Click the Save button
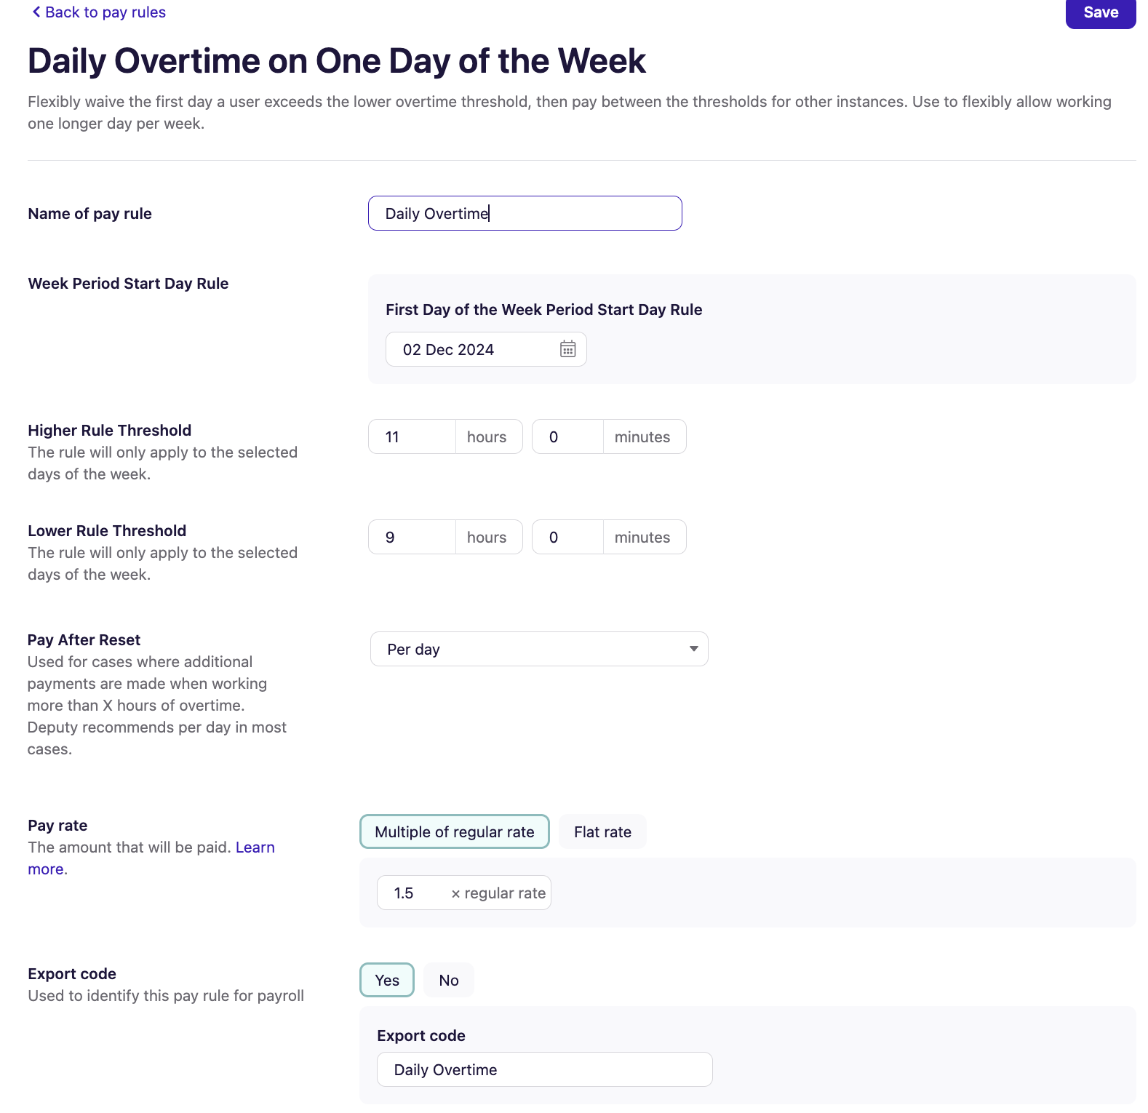 point(1100,12)
